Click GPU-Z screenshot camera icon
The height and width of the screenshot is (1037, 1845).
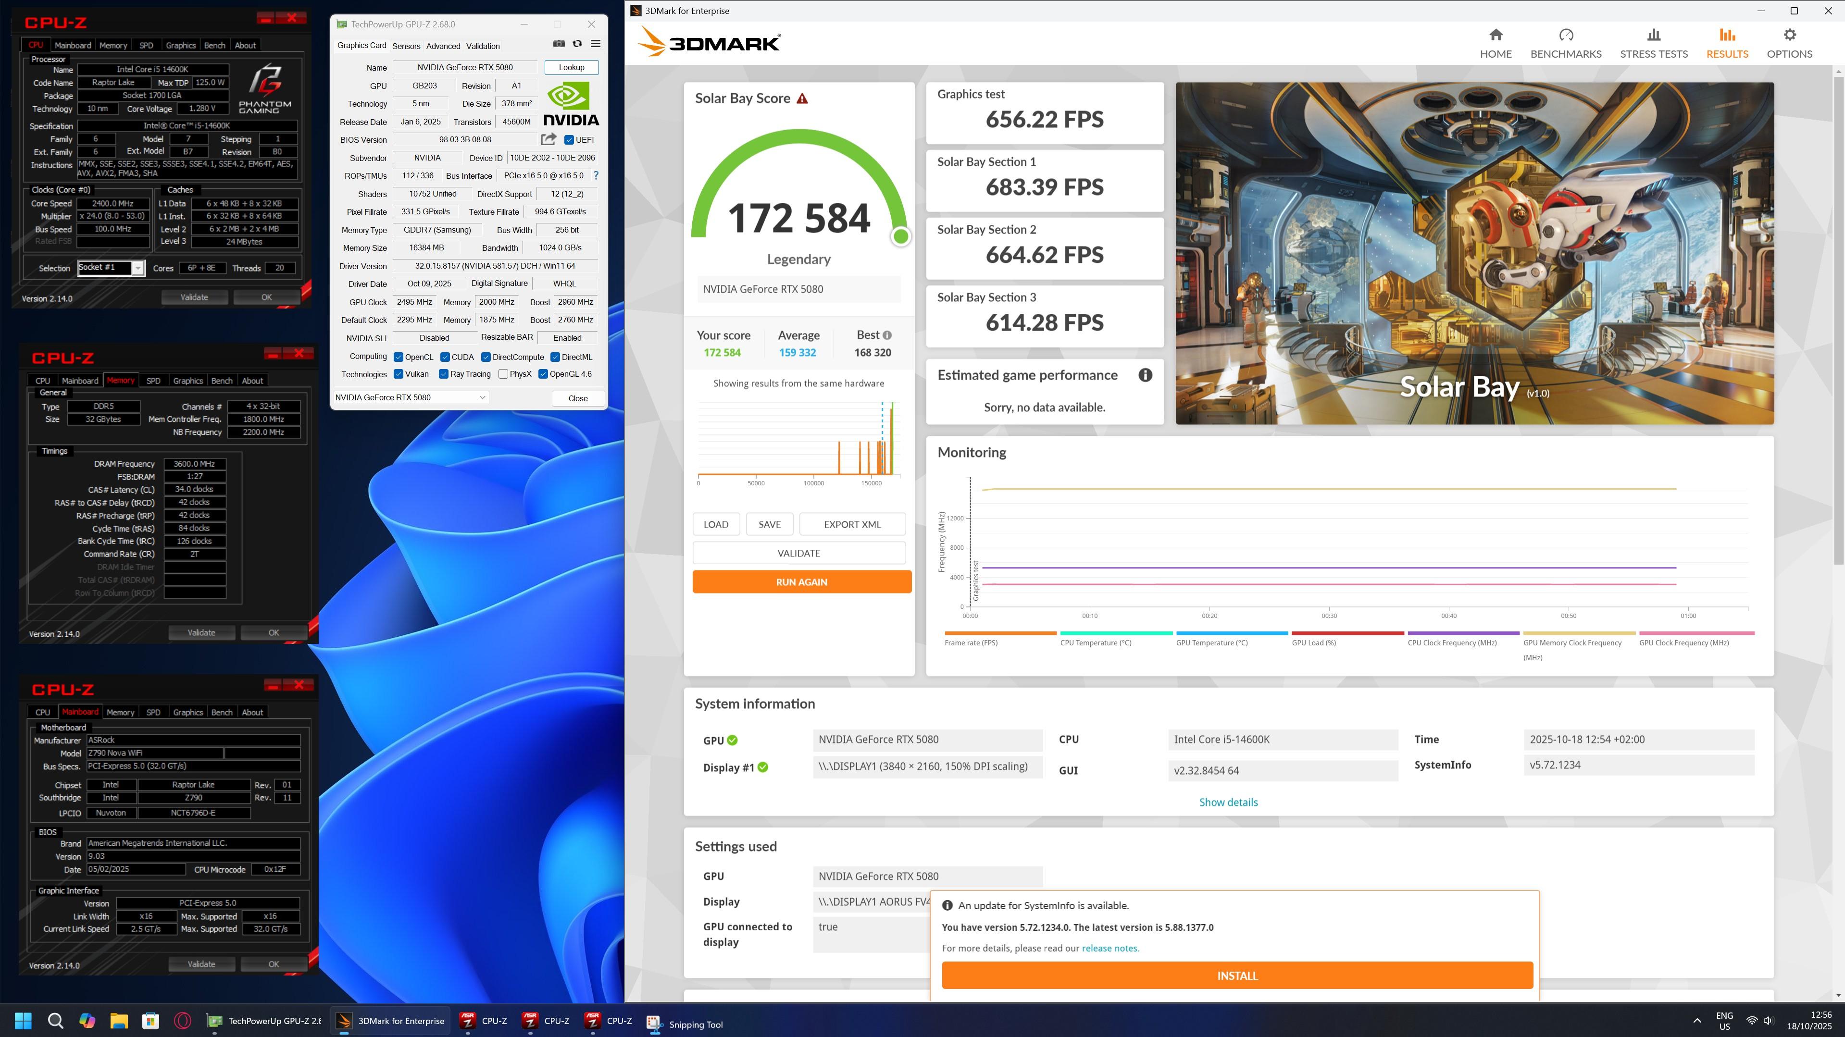coord(559,44)
